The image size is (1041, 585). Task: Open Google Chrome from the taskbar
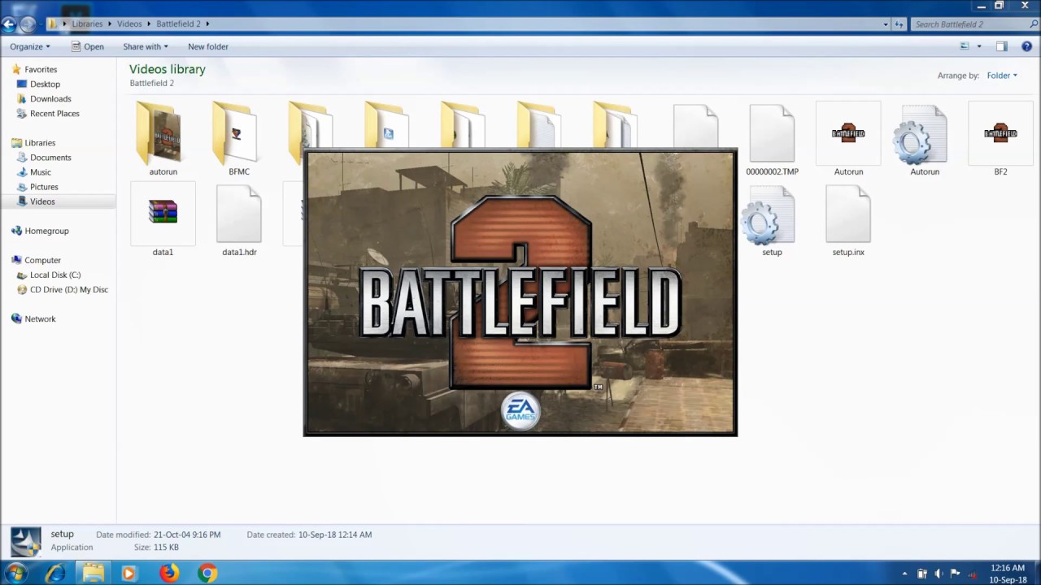click(207, 573)
